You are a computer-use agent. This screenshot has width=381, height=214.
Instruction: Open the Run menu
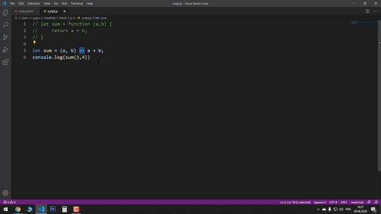click(64, 4)
